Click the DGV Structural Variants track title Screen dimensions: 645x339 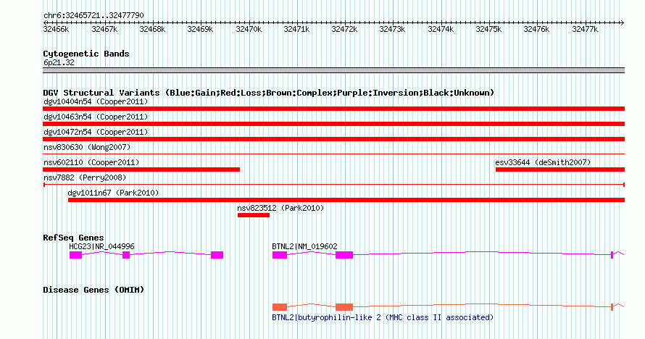[x=269, y=93]
